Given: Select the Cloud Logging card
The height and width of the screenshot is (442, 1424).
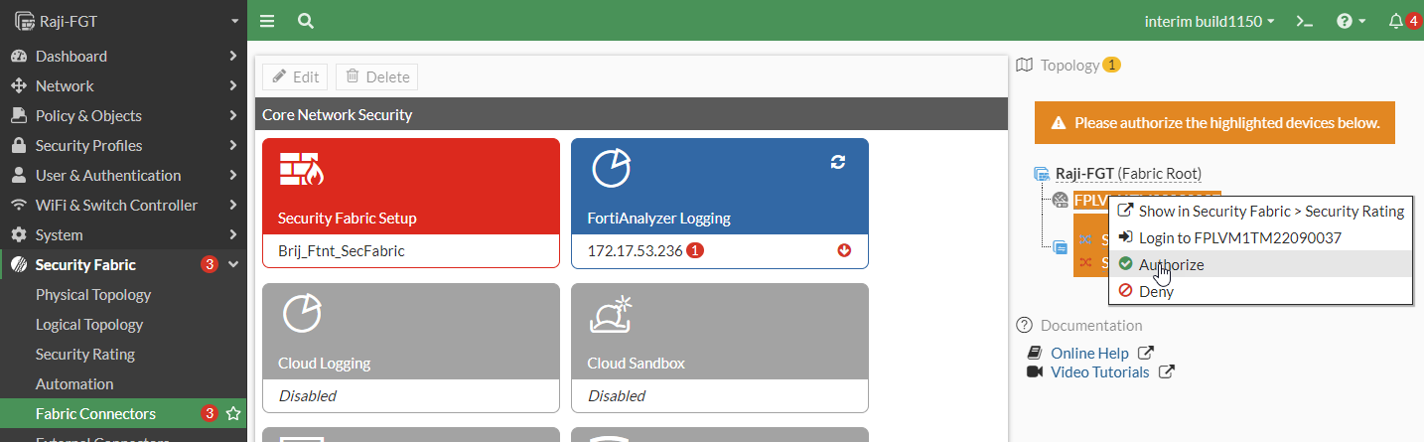Looking at the screenshot, I should click(411, 348).
